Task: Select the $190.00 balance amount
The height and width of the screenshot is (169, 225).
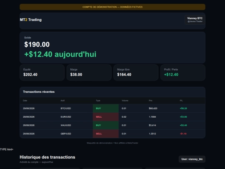Action: [x=37, y=44]
